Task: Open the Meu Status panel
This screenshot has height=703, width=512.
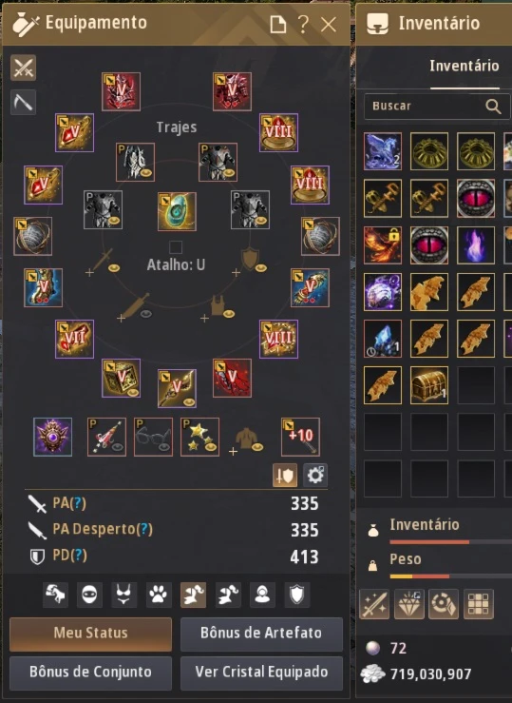Action: 90,634
